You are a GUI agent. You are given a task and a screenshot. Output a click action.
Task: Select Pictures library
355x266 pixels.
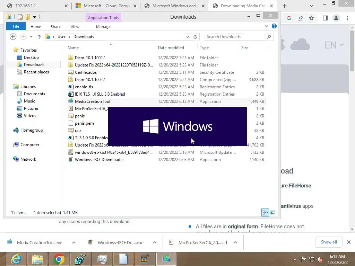coord(31,108)
